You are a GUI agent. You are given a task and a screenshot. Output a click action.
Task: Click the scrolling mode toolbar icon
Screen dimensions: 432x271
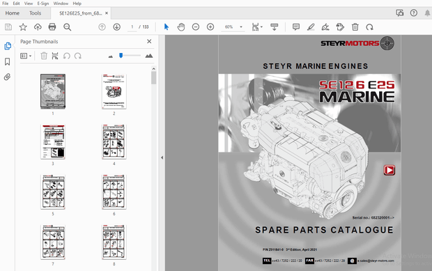(x=274, y=26)
